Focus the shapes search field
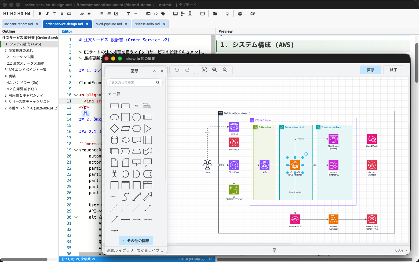The image size is (419, 262). [x=134, y=83]
